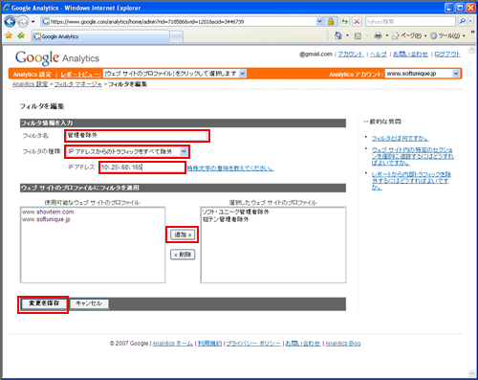This screenshot has height=380, width=478.
Task: Click the プライバシー ポリシー footer link
Action: (253, 344)
